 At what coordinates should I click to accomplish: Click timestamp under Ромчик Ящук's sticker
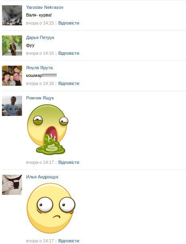tap(40, 162)
